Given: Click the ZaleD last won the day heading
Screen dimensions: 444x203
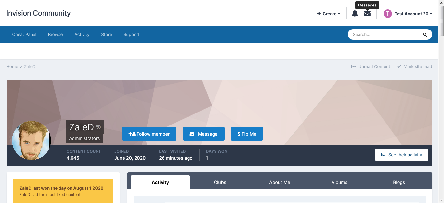Looking at the screenshot, I should 61,188.
